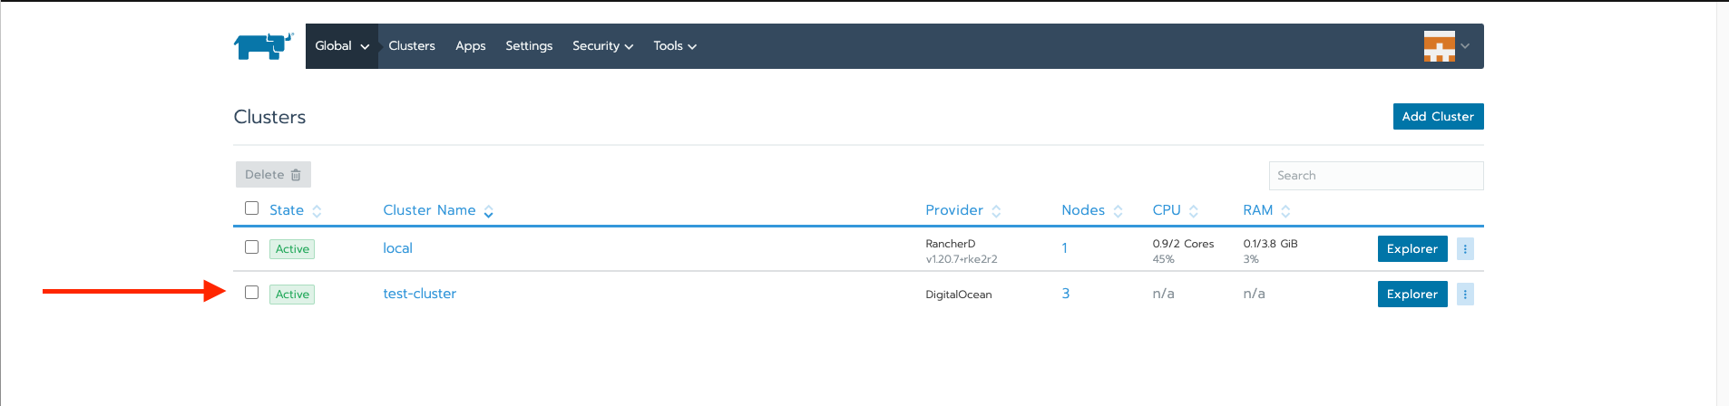Sort by Cluster Name column arrows
The width and height of the screenshot is (1729, 406).
(489, 211)
